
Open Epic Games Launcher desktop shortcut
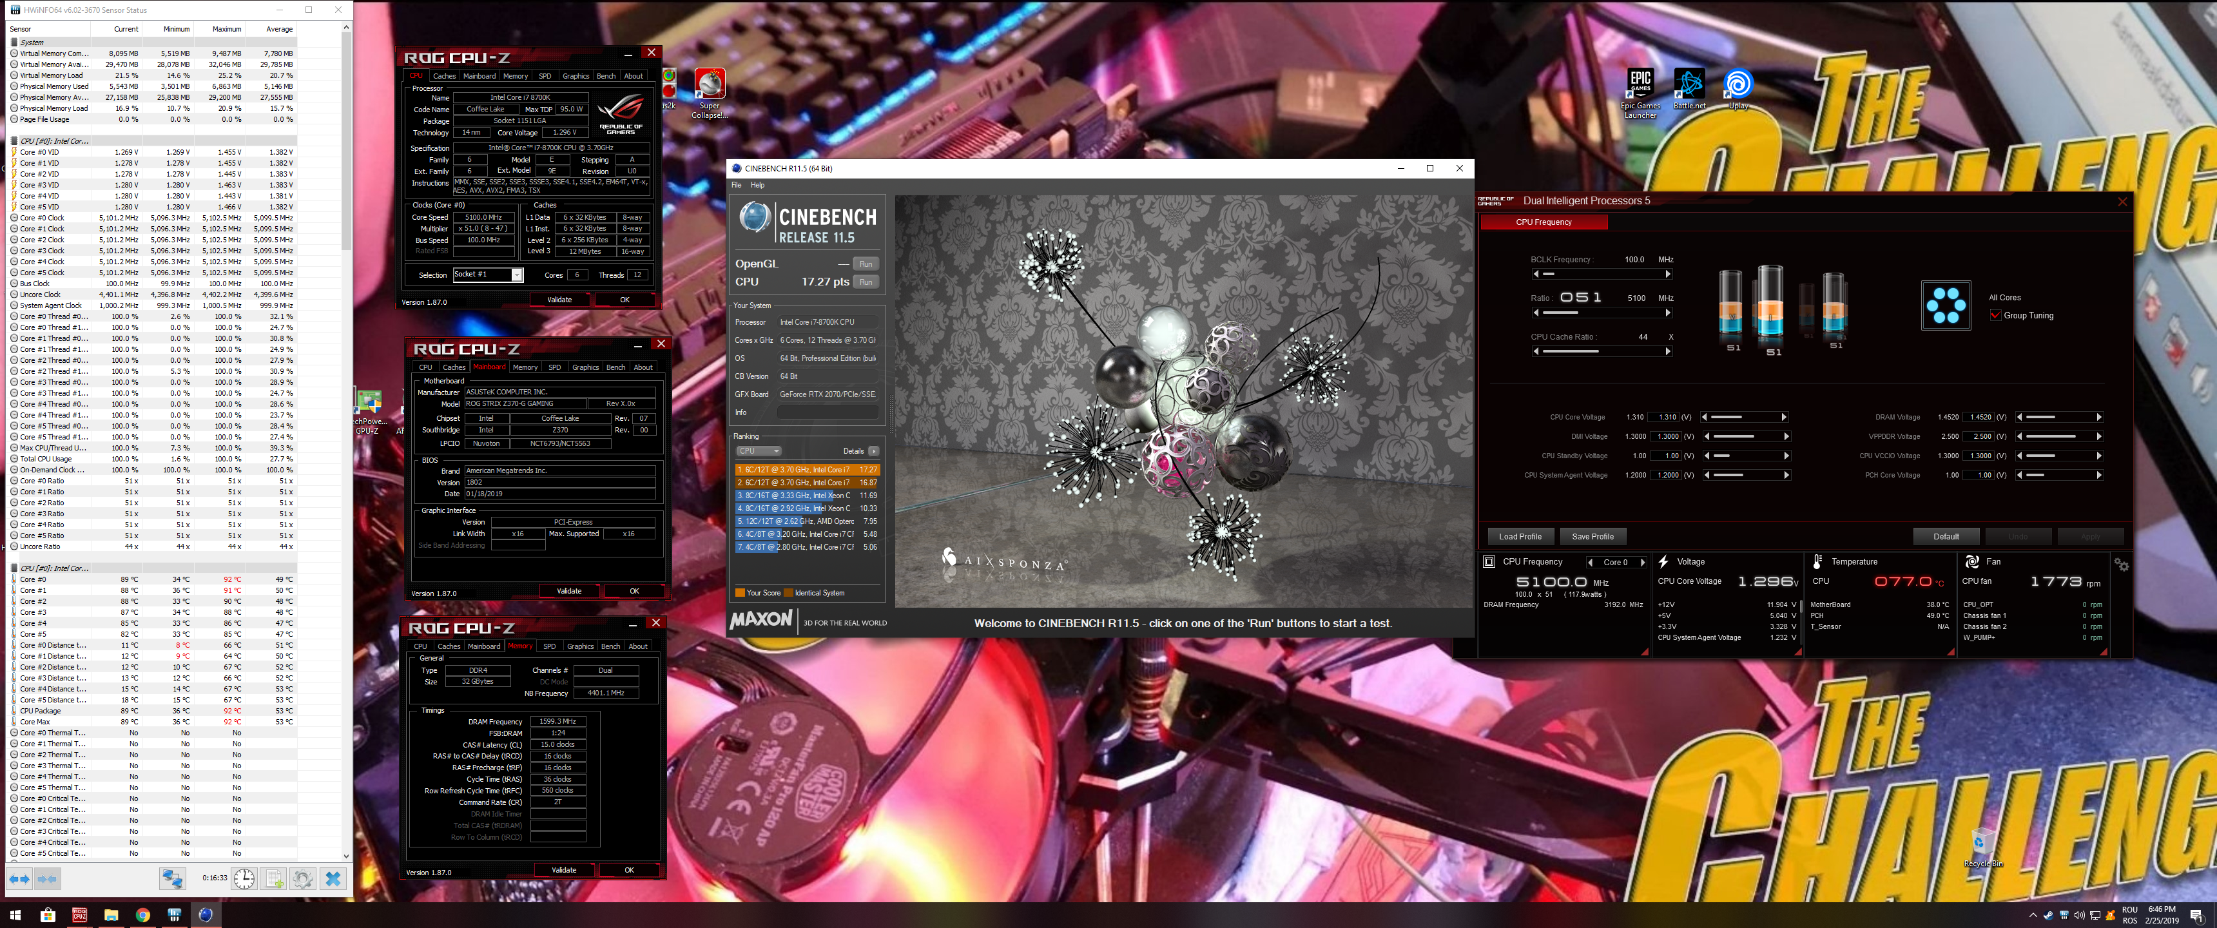click(1640, 94)
